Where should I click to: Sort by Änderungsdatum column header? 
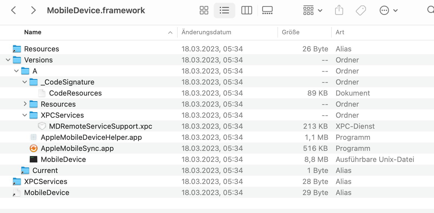pyautogui.click(x=206, y=32)
